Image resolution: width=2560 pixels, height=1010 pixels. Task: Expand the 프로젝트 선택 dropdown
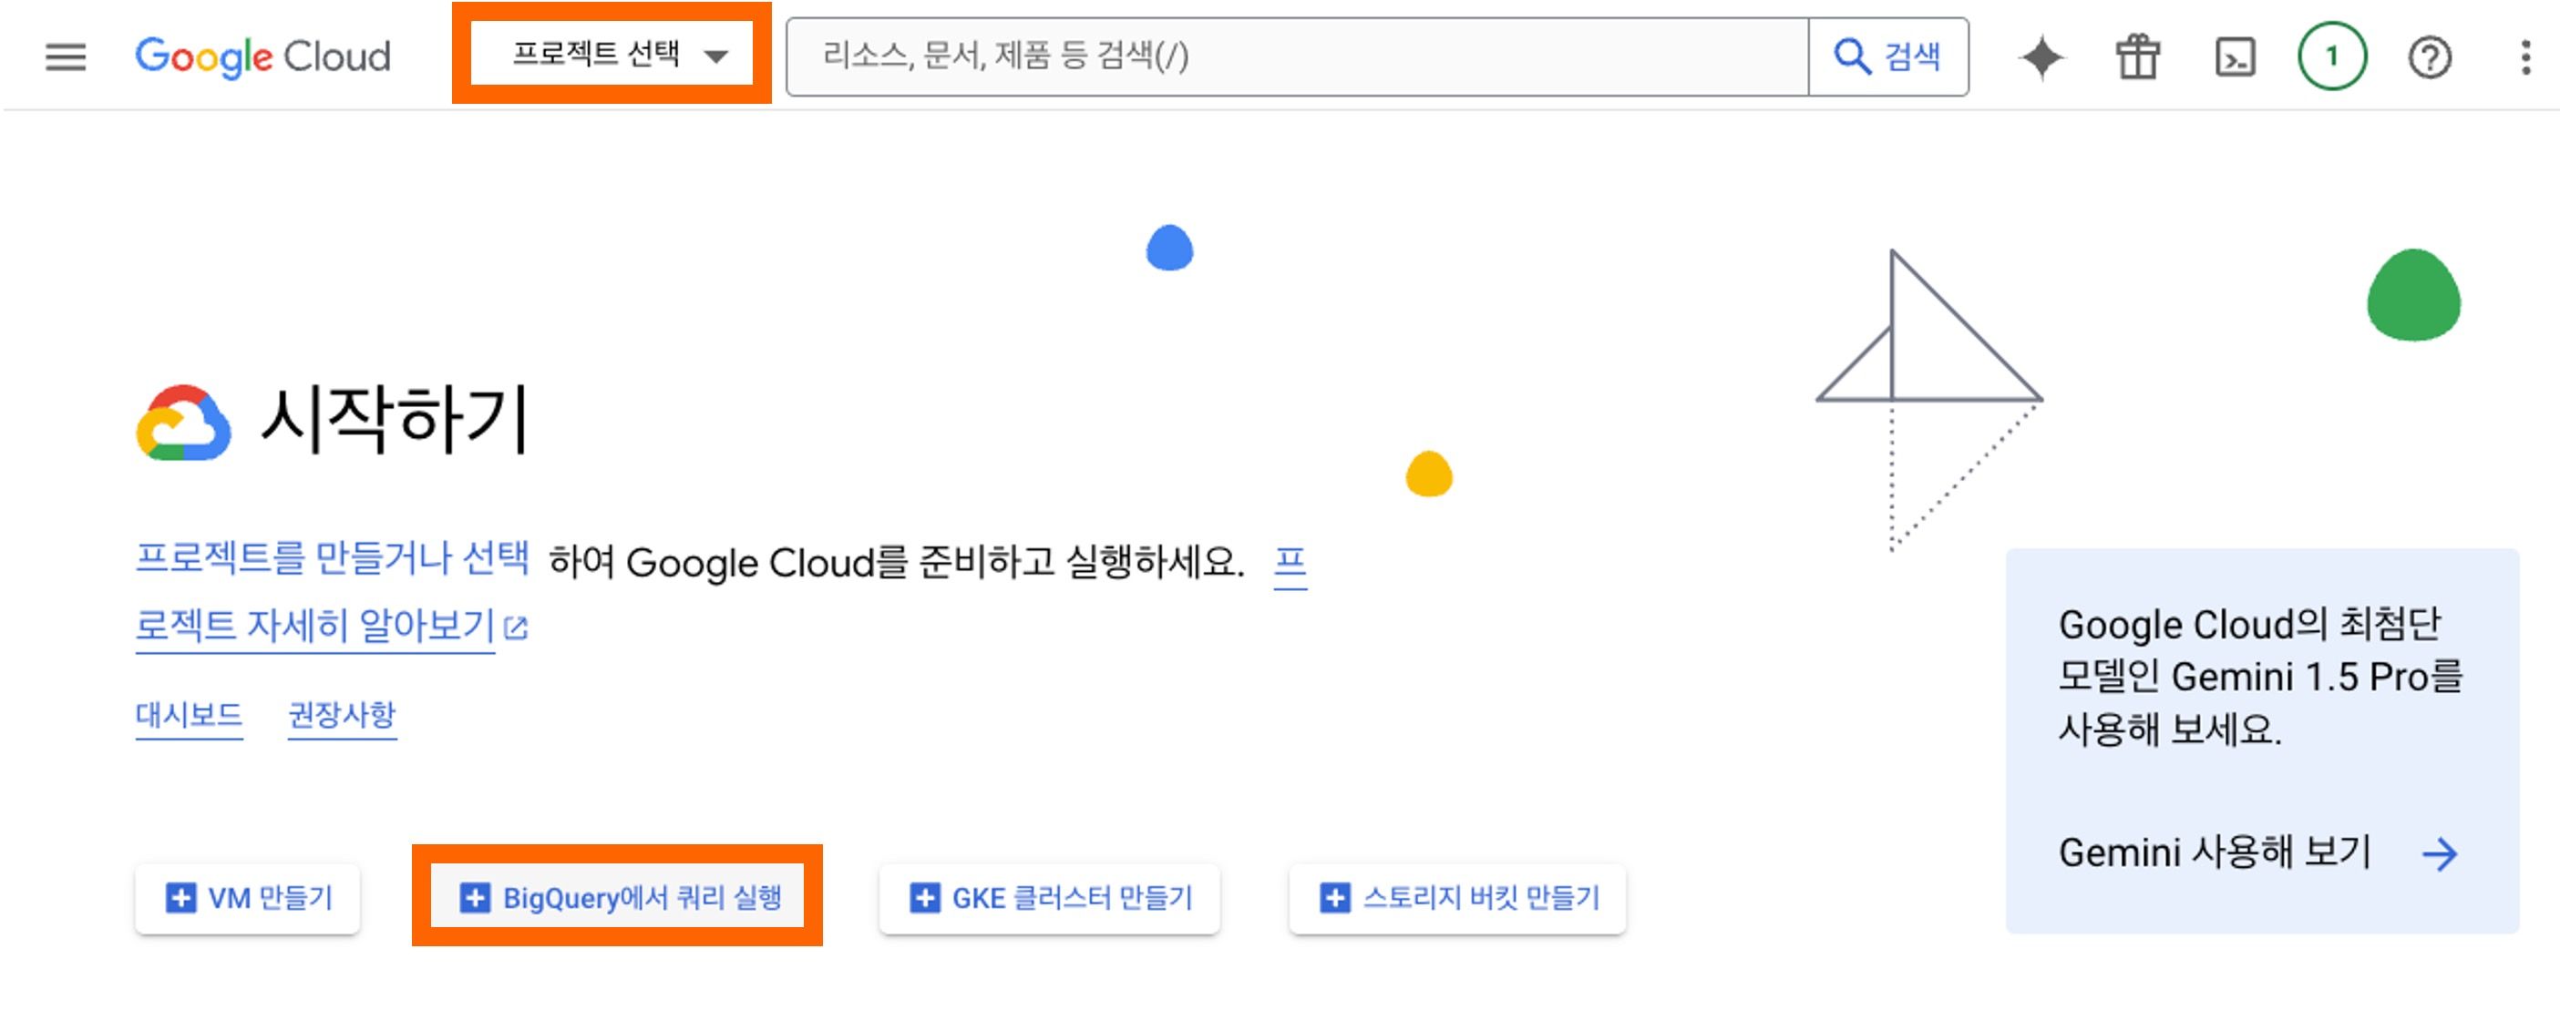(x=612, y=54)
